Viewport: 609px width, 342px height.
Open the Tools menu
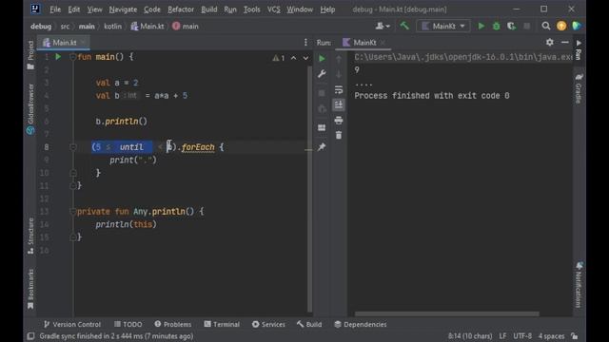[251, 9]
